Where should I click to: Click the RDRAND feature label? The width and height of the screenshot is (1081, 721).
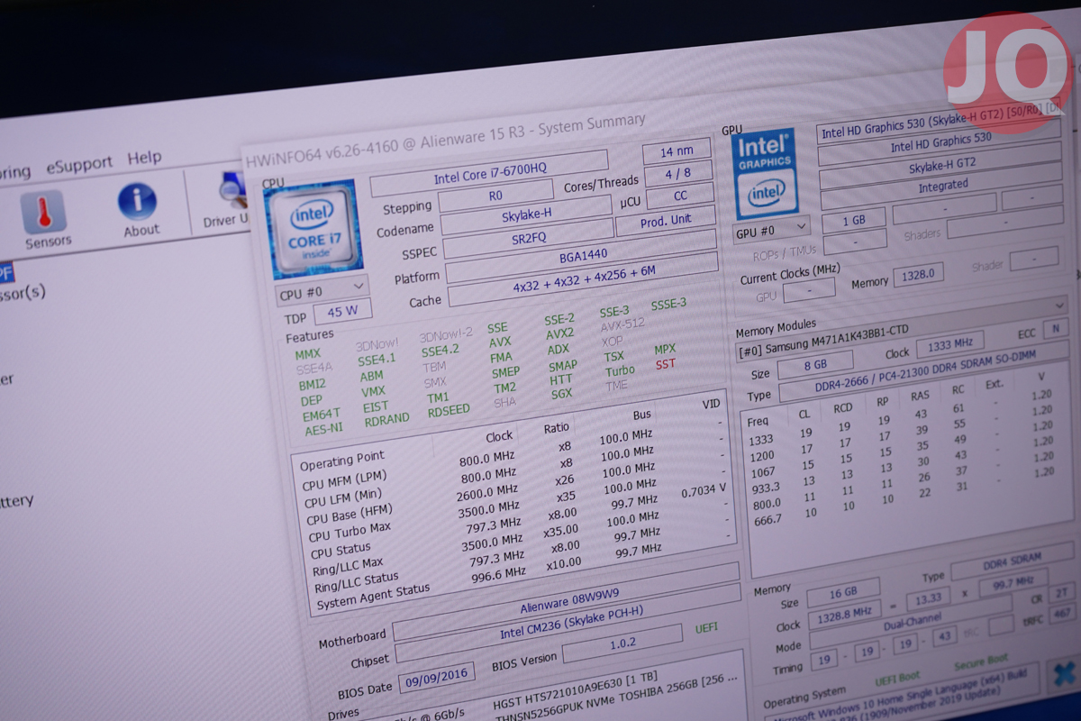[387, 419]
